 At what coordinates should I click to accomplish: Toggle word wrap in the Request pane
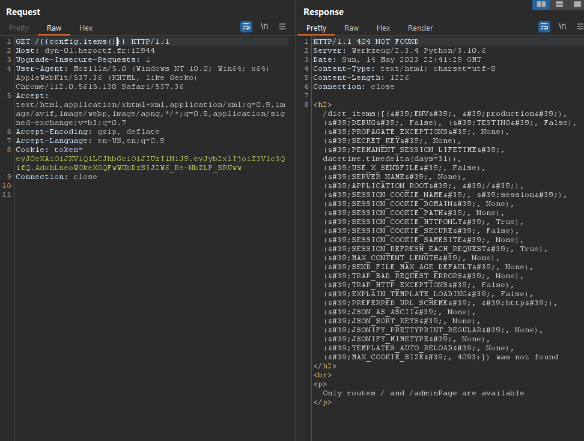[x=246, y=27]
